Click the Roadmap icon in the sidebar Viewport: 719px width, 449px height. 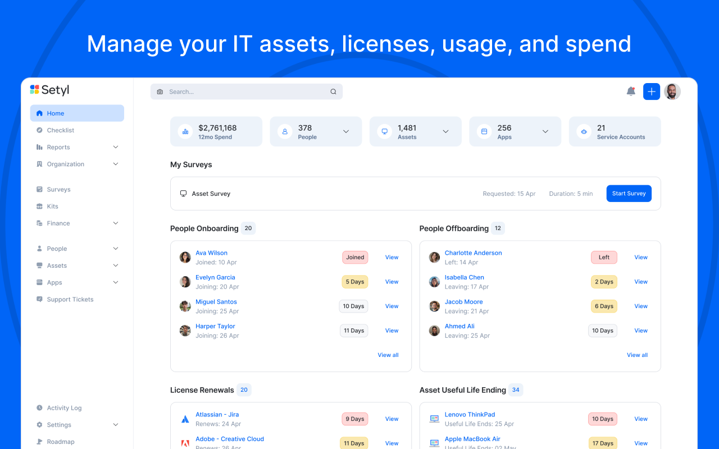click(39, 441)
